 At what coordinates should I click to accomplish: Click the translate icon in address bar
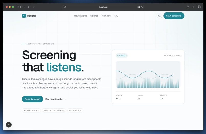(138, 7)
